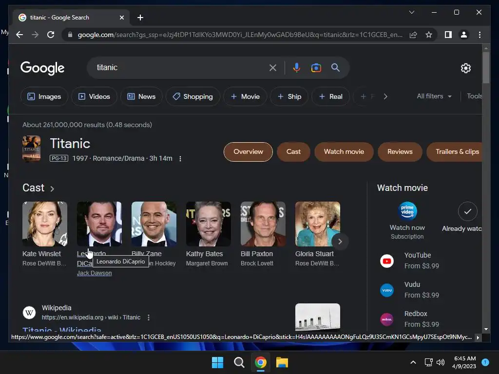Viewport: 499px width, 374px height.
Task: Click the browser forward arrow
Action: click(x=35, y=35)
